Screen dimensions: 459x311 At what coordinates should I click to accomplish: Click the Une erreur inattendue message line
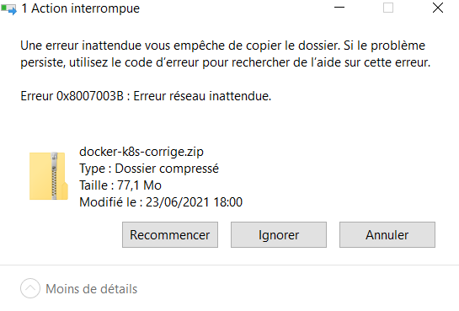(x=223, y=46)
